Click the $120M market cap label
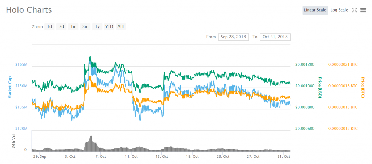The image size is (372, 164). click(22, 129)
